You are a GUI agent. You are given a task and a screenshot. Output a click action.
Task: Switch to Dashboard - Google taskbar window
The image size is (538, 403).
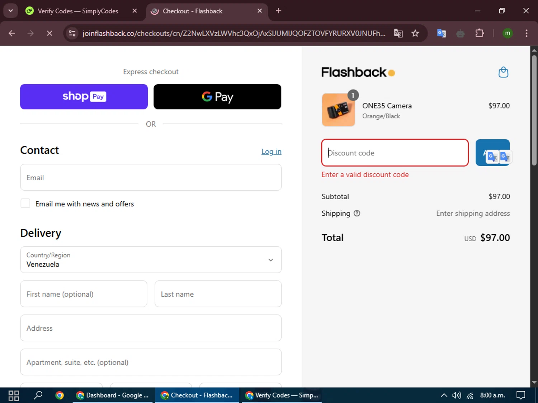tap(113, 395)
